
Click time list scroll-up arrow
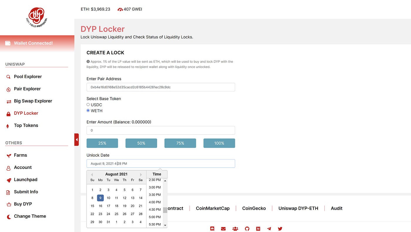(x=165, y=181)
